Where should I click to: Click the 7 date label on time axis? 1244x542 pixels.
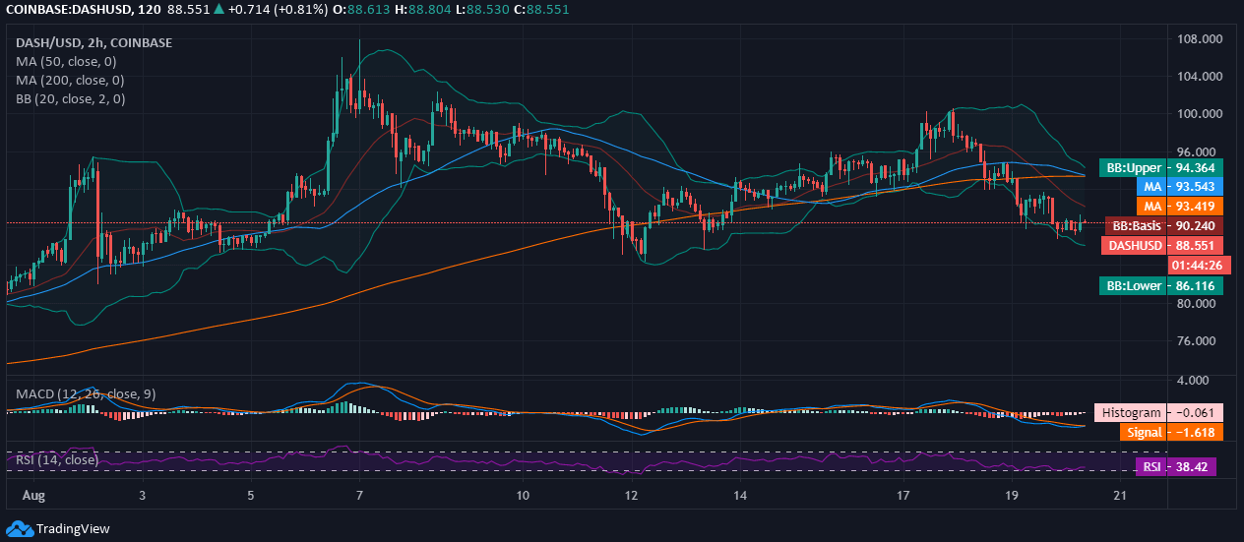(359, 494)
